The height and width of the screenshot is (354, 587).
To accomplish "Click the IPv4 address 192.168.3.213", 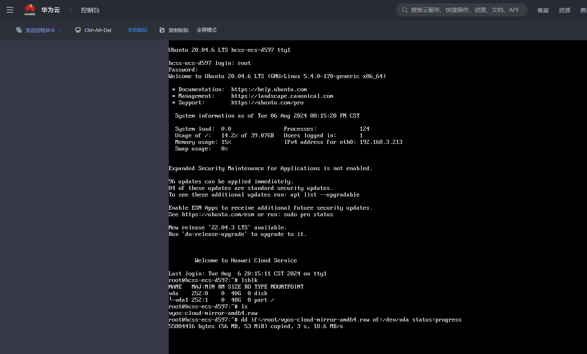I will point(381,142).
